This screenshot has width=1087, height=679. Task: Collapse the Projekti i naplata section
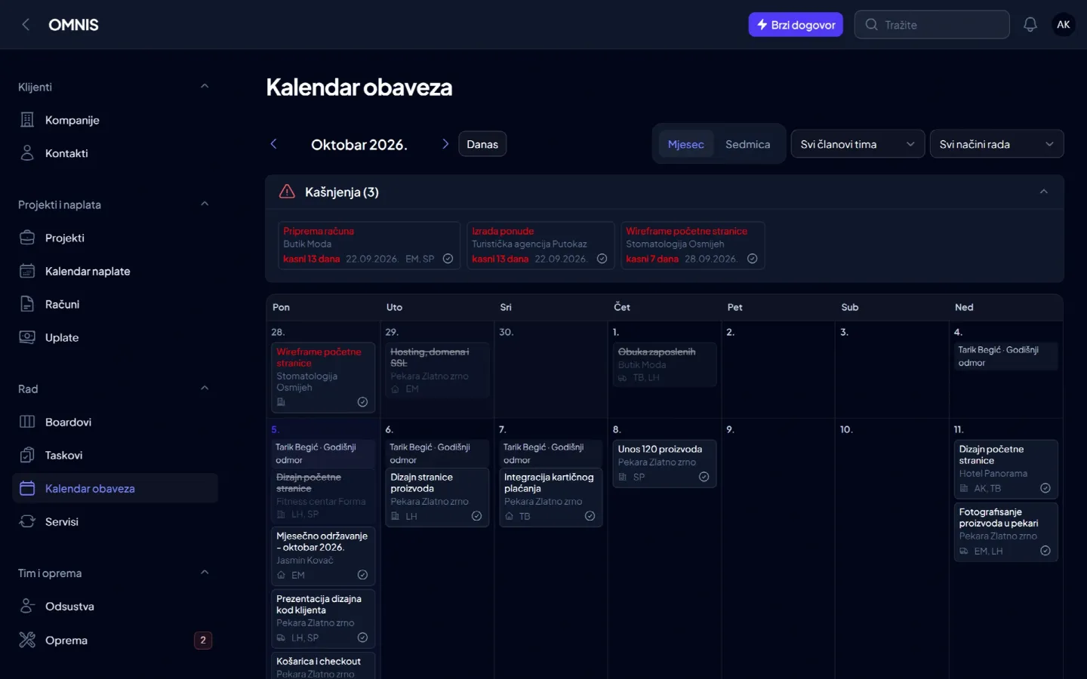pyautogui.click(x=205, y=204)
